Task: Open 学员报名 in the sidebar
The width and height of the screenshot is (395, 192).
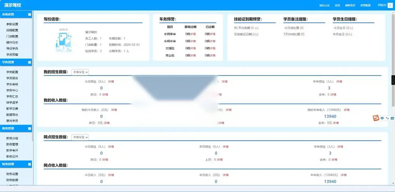Action: [x=12, y=78]
